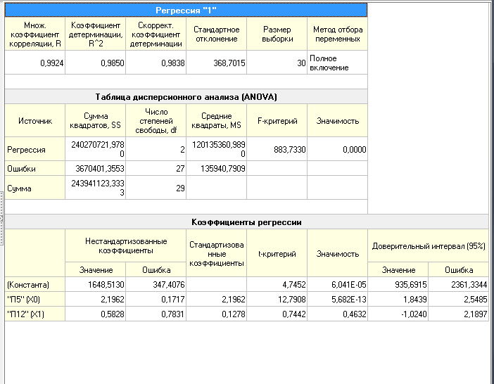Select the Сумма row label
The height and width of the screenshot is (384, 494).
click(x=35, y=188)
